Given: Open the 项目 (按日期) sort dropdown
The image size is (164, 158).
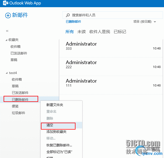Looking at the screenshot, I should [145, 22].
